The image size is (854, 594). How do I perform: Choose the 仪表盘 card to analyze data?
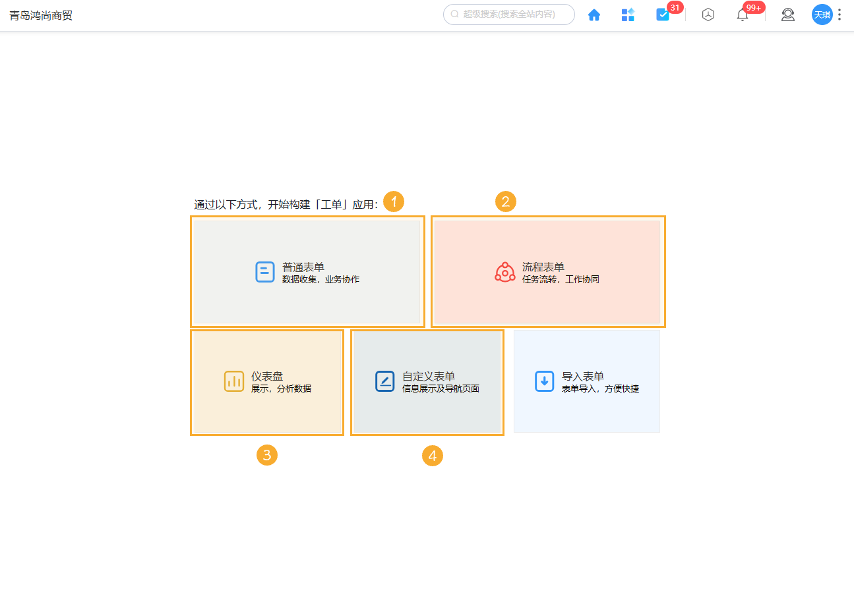tap(266, 382)
